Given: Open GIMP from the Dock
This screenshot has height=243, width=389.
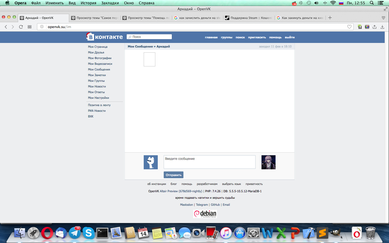Looking at the screenshot, I should tap(336, 233).
